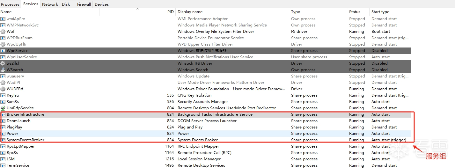
Task: Click the SamSs service icon
Action: [3, 102]
